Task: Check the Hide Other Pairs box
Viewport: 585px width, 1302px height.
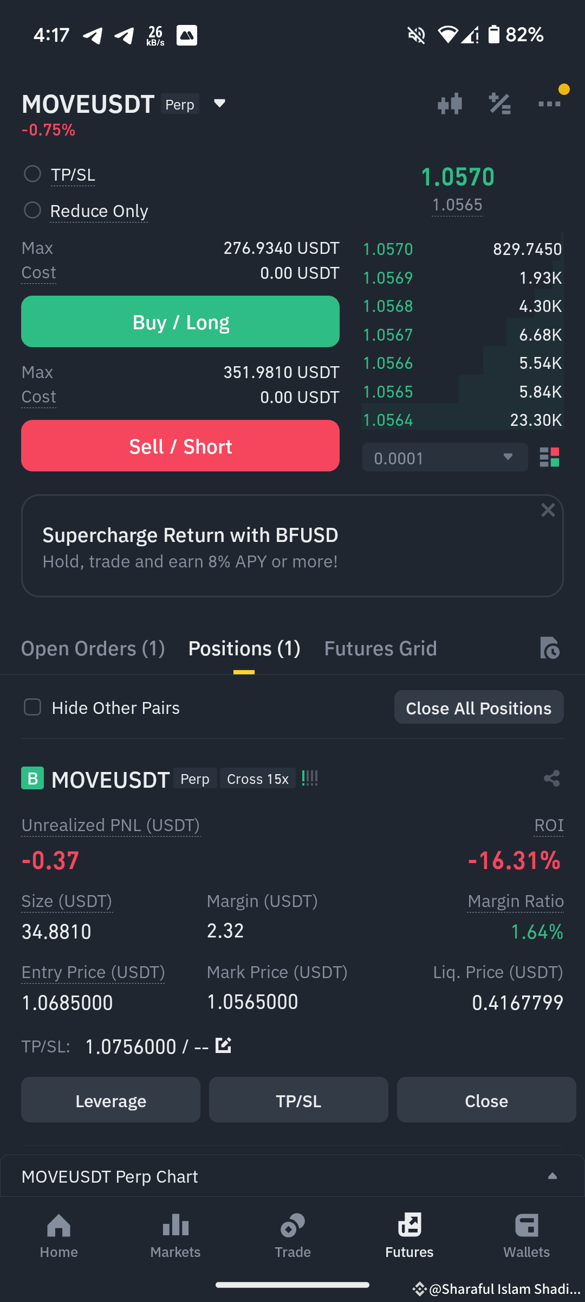Action: pyautogui.click(x=32, y=707)
